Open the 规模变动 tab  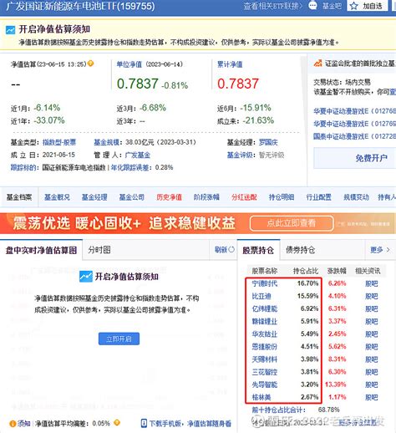pyautogui.click(x=356, y=197)
